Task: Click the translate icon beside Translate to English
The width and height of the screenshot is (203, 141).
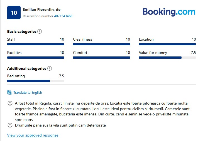Action: click(x=9, y=93)
